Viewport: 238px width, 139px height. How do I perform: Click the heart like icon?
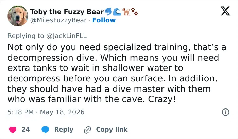(13, 130)
